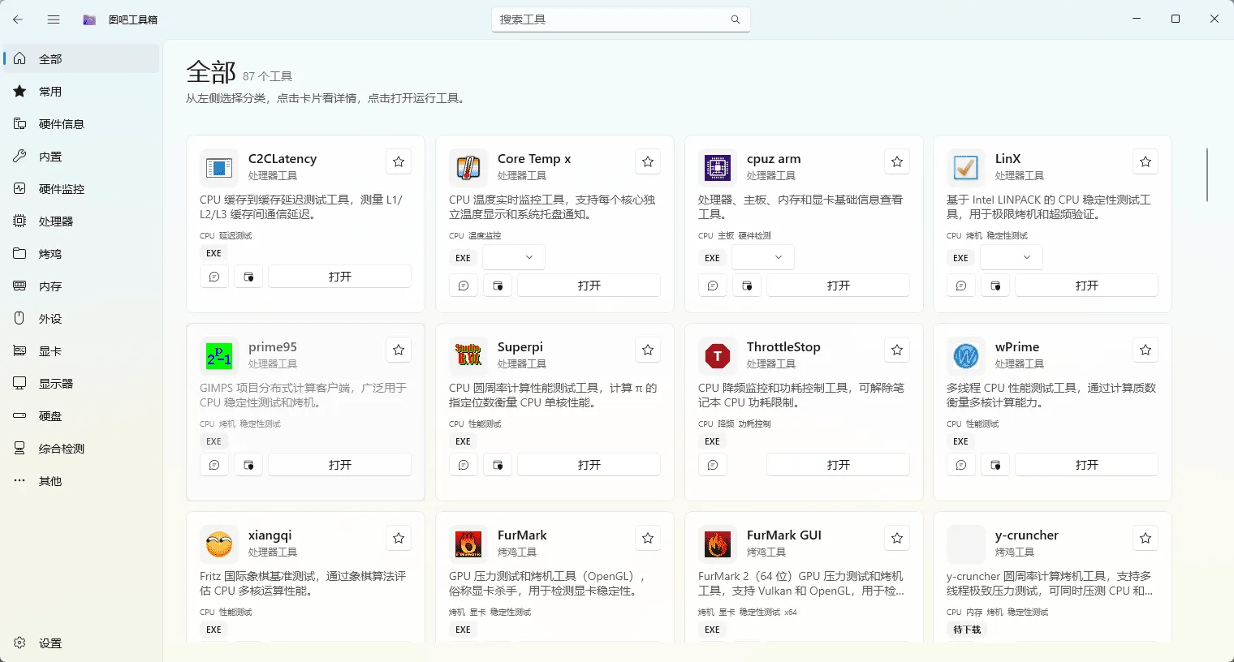
Task: Go to the 显卡 category
Action: click(81, 350)
